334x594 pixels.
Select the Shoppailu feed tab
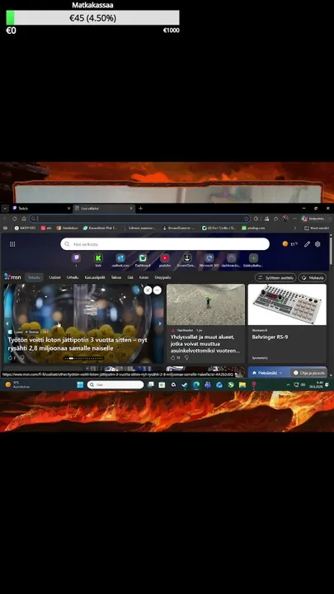tap(162, 278)
